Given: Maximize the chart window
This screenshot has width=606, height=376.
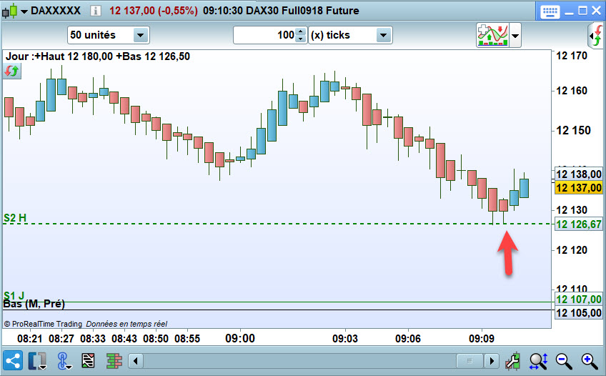Looking at the screenshot, I should point(582,11).
